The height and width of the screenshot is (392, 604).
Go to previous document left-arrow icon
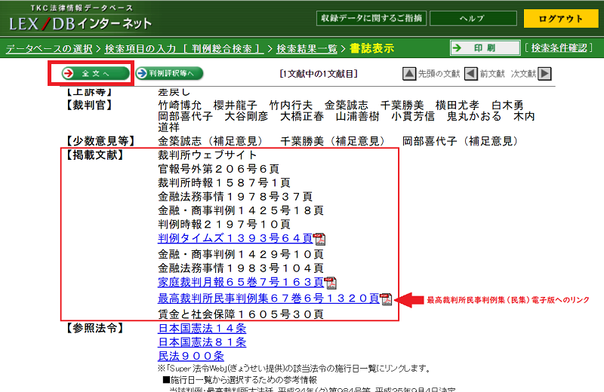470,73
